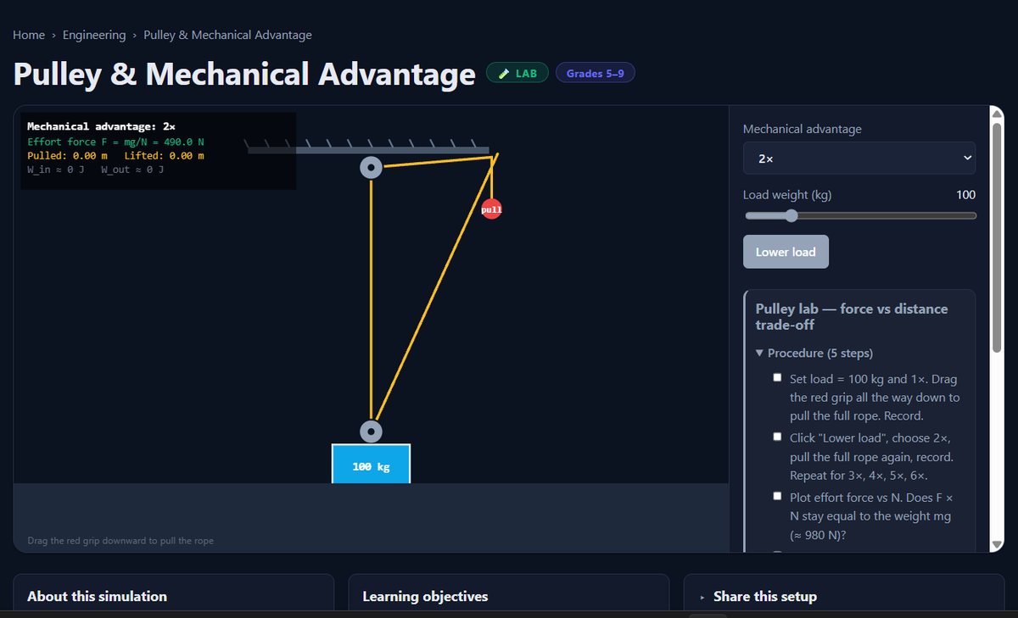
Task: Click the red pull grip
Action: [x=491, y=209]
